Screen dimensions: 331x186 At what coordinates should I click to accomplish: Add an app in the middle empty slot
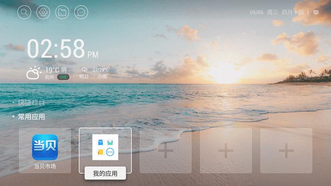(x=226, y=151)
